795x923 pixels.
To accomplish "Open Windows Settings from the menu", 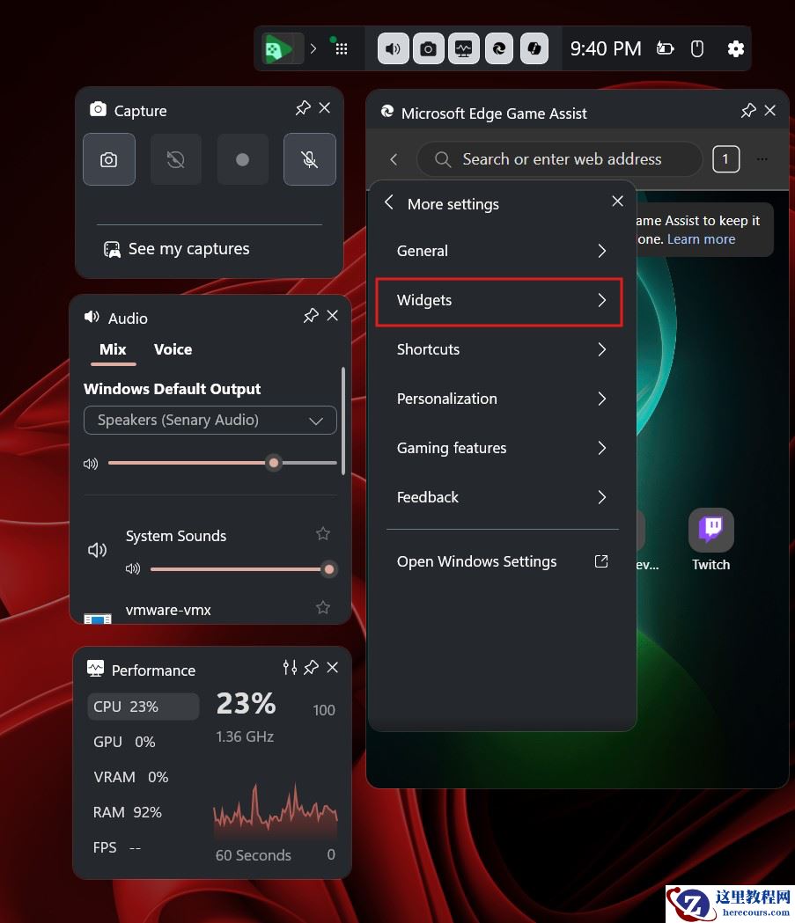I will point(476,560).
